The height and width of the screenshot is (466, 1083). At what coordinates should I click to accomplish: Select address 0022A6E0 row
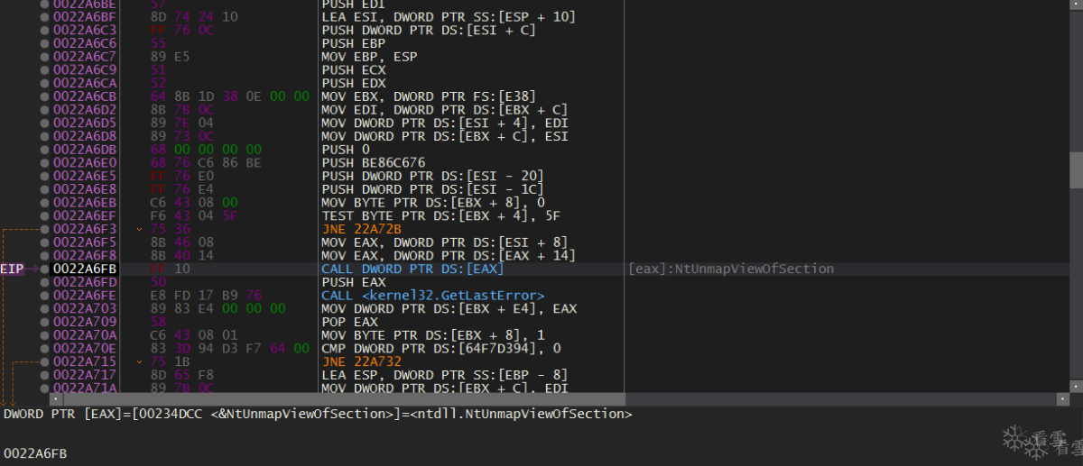(85, 163)
